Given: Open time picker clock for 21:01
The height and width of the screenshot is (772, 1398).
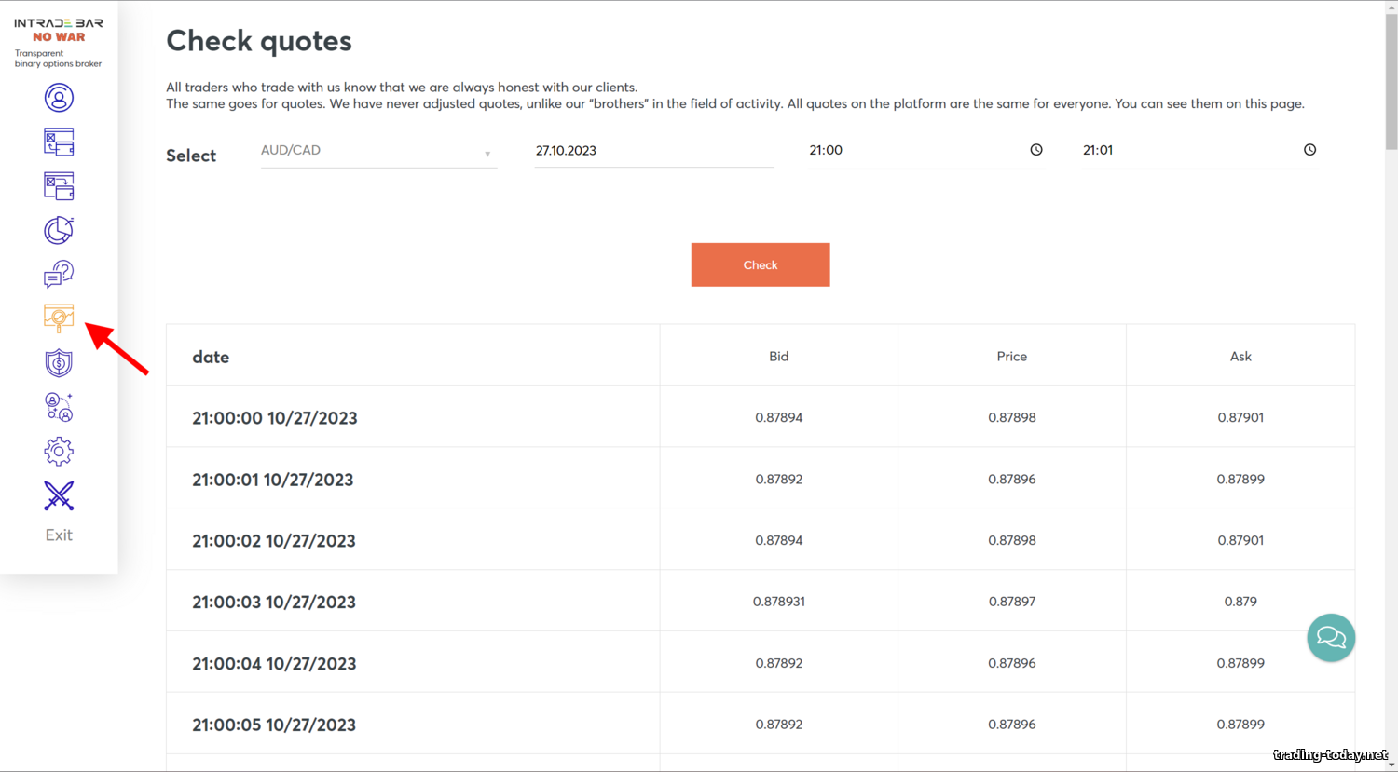Looking at the screenshot, I should tap(1309, 150).
